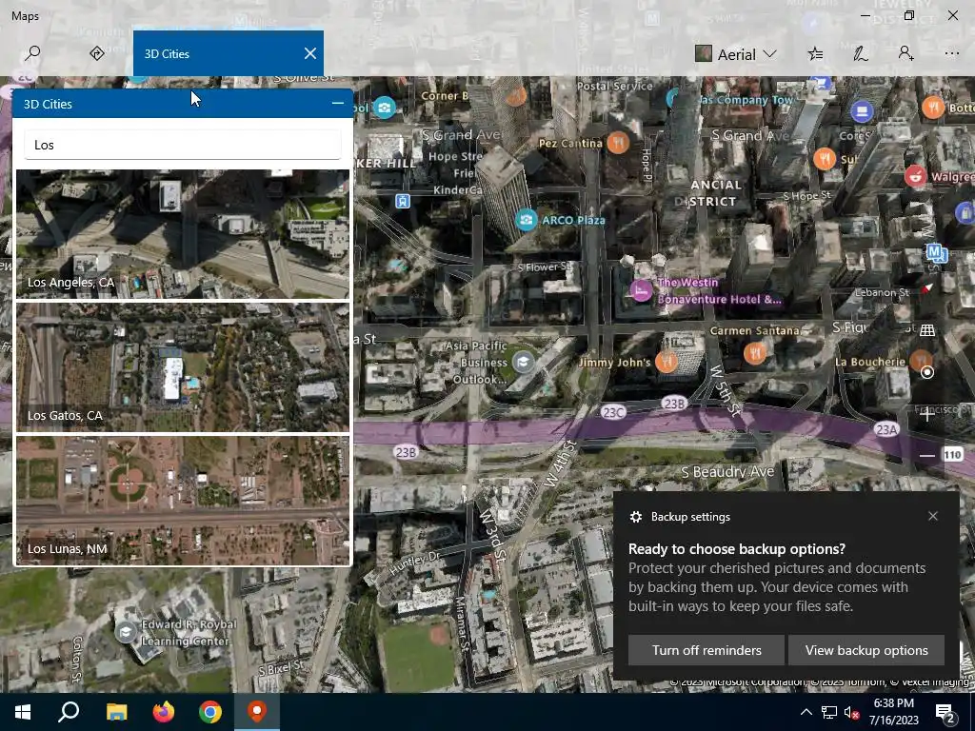Dismiss the Backup settings notification
This screenshot has height=731, width=975.
coord(933,516)
